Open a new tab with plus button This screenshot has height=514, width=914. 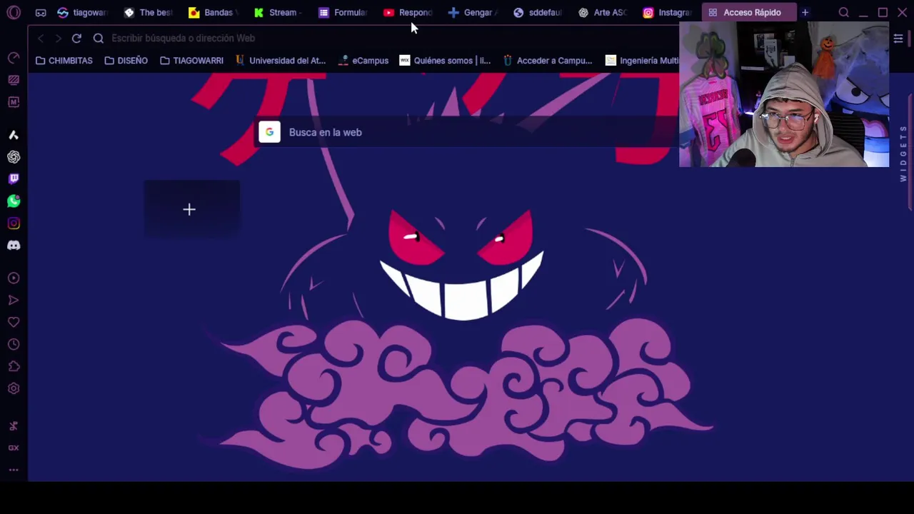805,12
